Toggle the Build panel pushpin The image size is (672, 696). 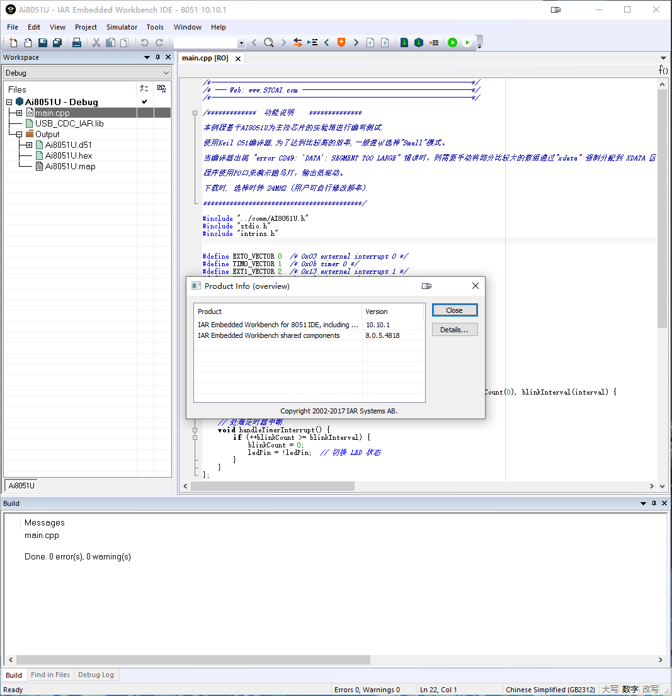[654, 503]
